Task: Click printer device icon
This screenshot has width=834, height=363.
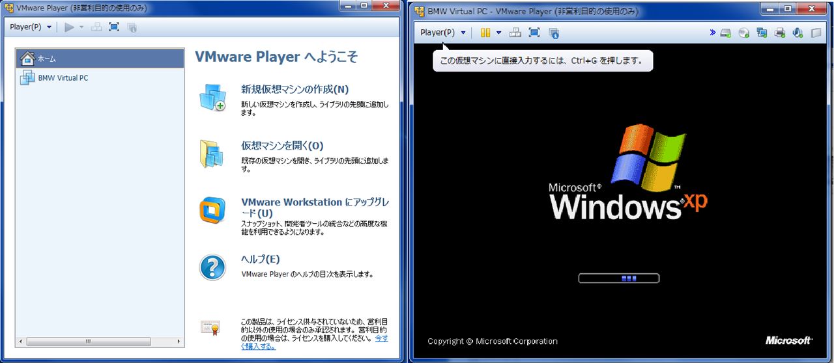Action: pyautogui.click(x=780, y=33)
